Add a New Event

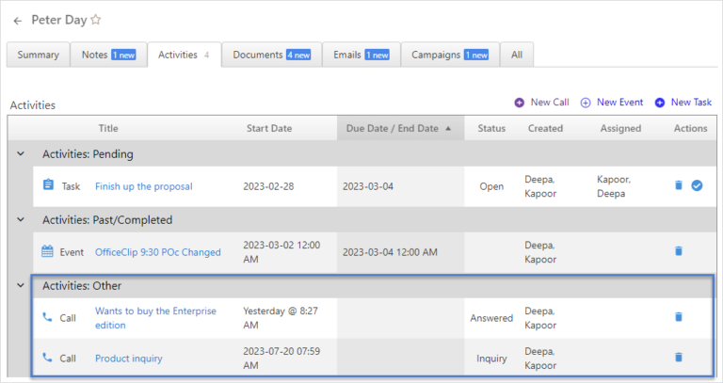612,103
